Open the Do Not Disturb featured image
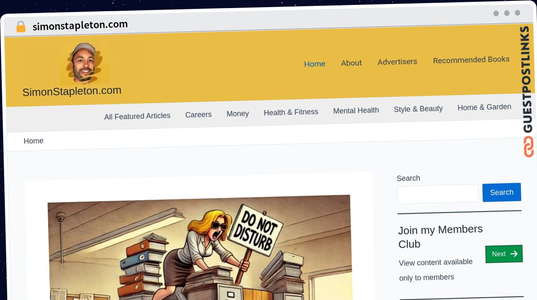This screenshot has height=300, width=537. 200,247
